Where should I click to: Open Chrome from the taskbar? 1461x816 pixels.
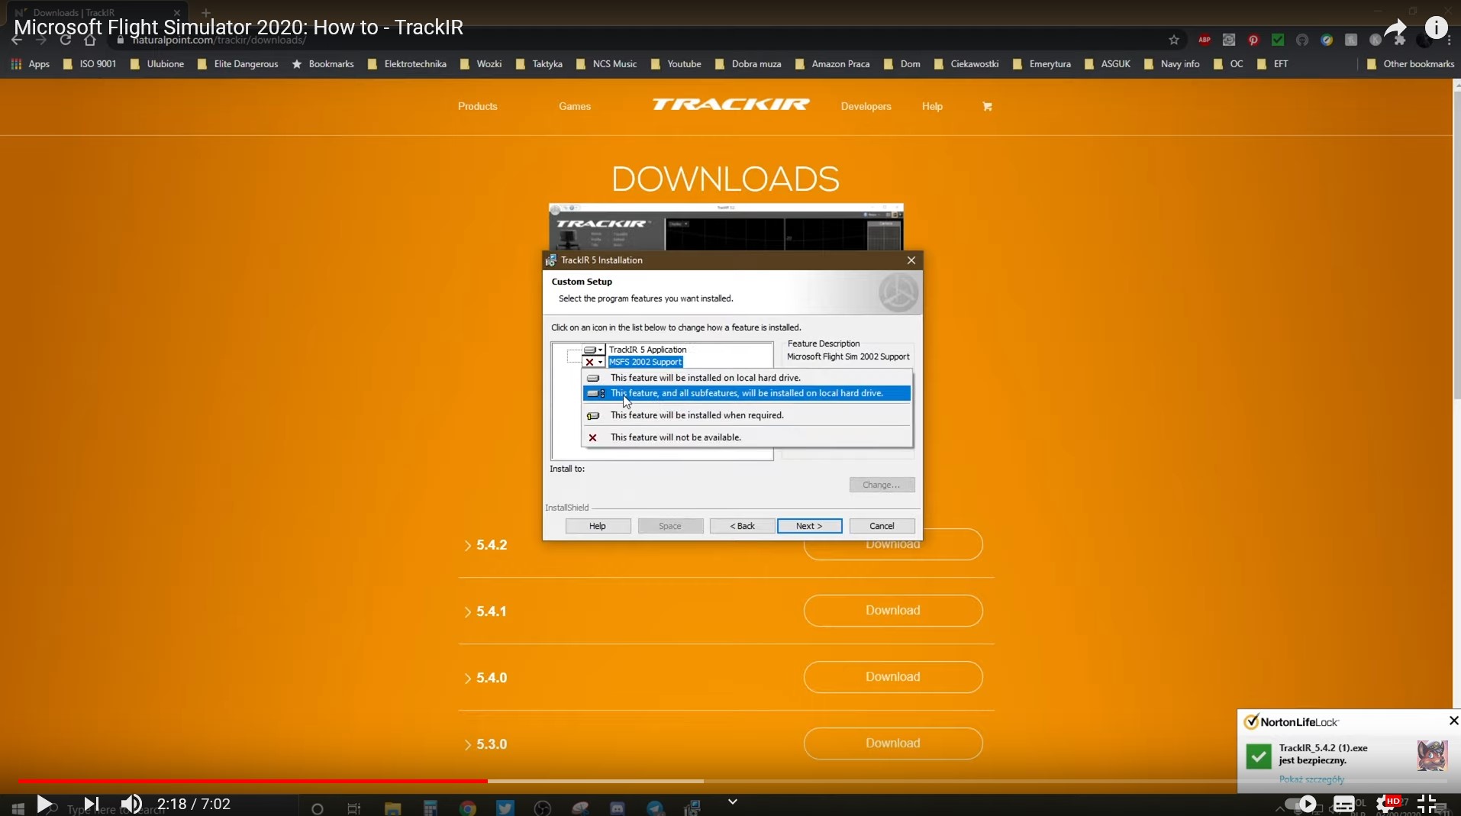click(468, 808)
